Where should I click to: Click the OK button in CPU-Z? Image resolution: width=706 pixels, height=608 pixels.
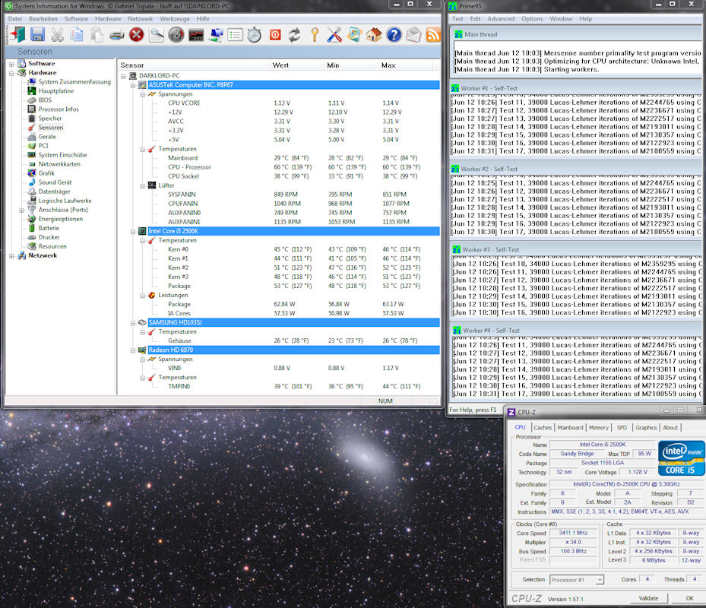pyautogui.click(x=689, y=598)
